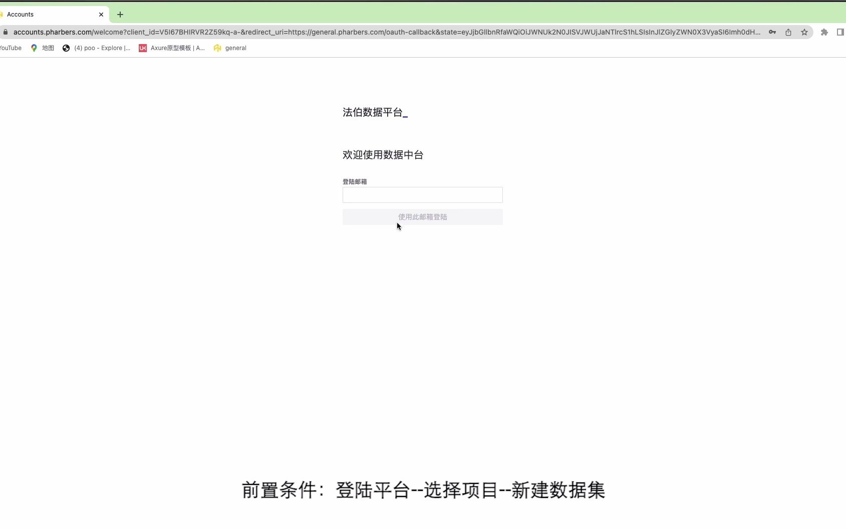
Task: Bookmark this page with the star icon
Action: click(x=804, y=32)
